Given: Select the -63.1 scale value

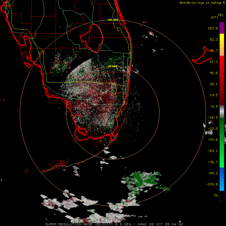Looking at the screenshot, I should point(213,151).
